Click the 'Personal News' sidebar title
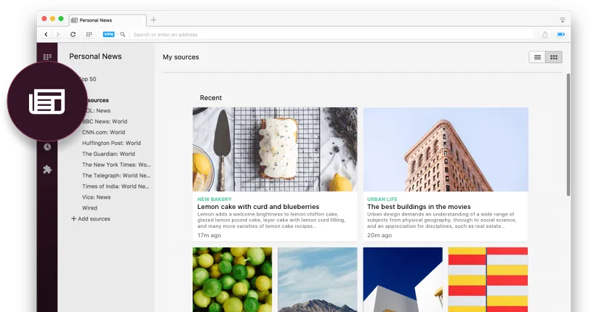This screenshot has height=312, width=591. click(95, 57)
